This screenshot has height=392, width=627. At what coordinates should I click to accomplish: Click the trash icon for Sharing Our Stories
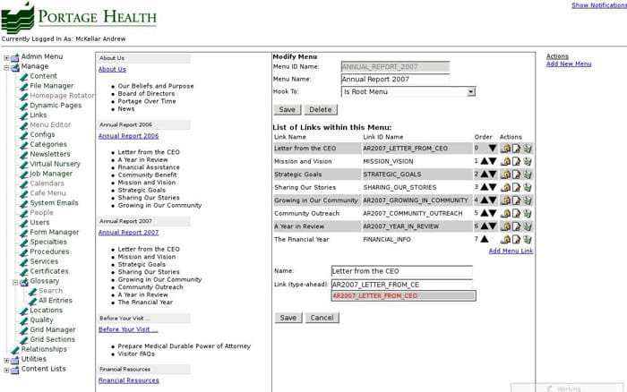[x=528, y=187]
